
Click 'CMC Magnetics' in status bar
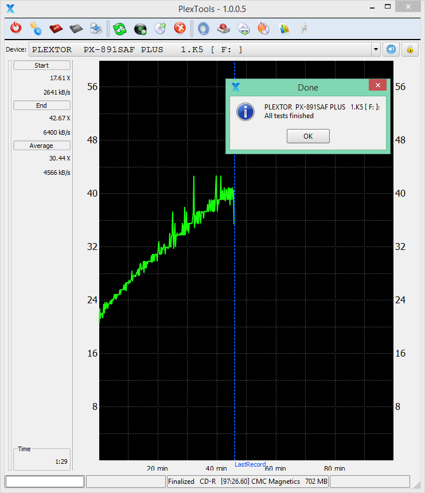click(275, 482)
